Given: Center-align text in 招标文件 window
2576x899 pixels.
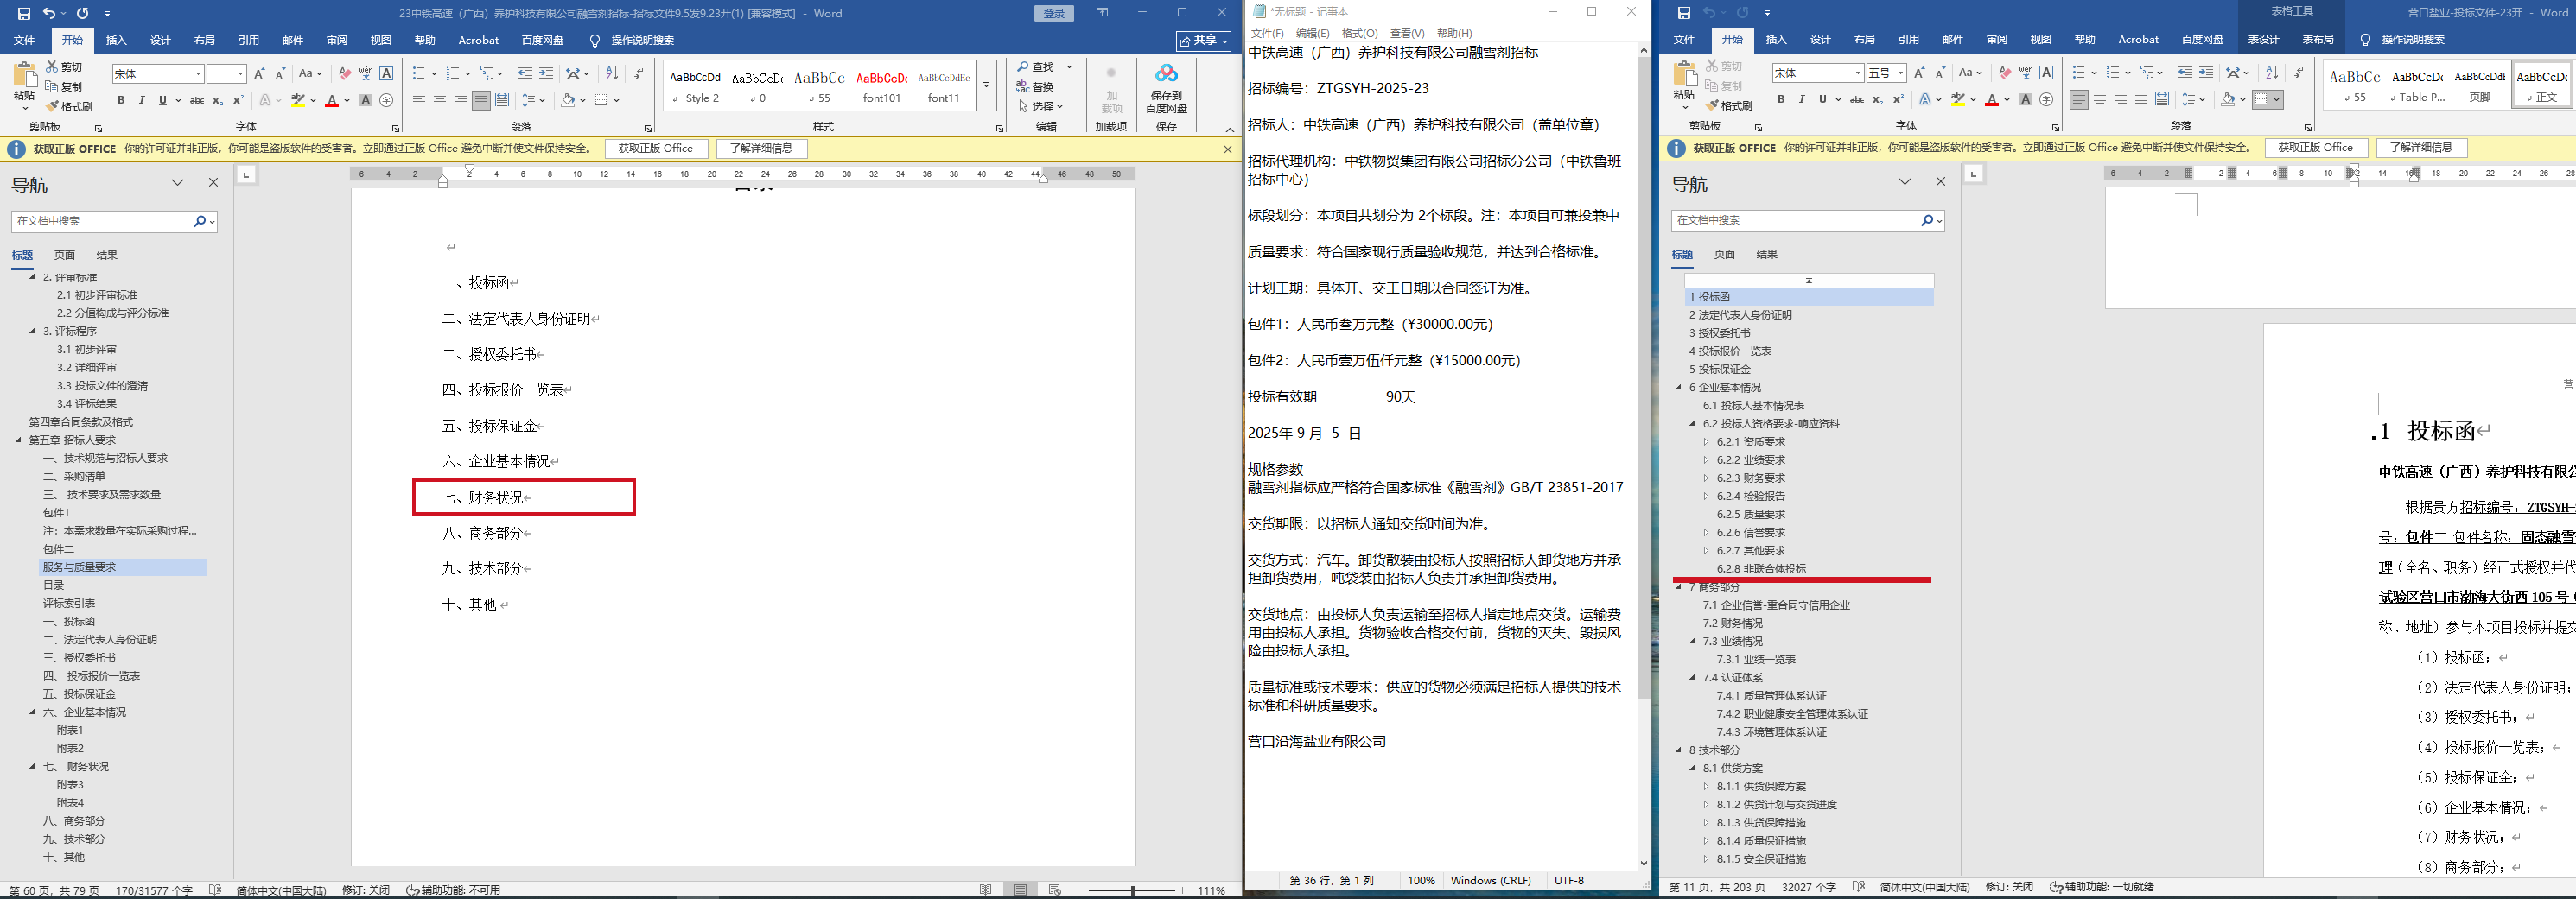Looking at the screenshot, I should coord(440,100).
